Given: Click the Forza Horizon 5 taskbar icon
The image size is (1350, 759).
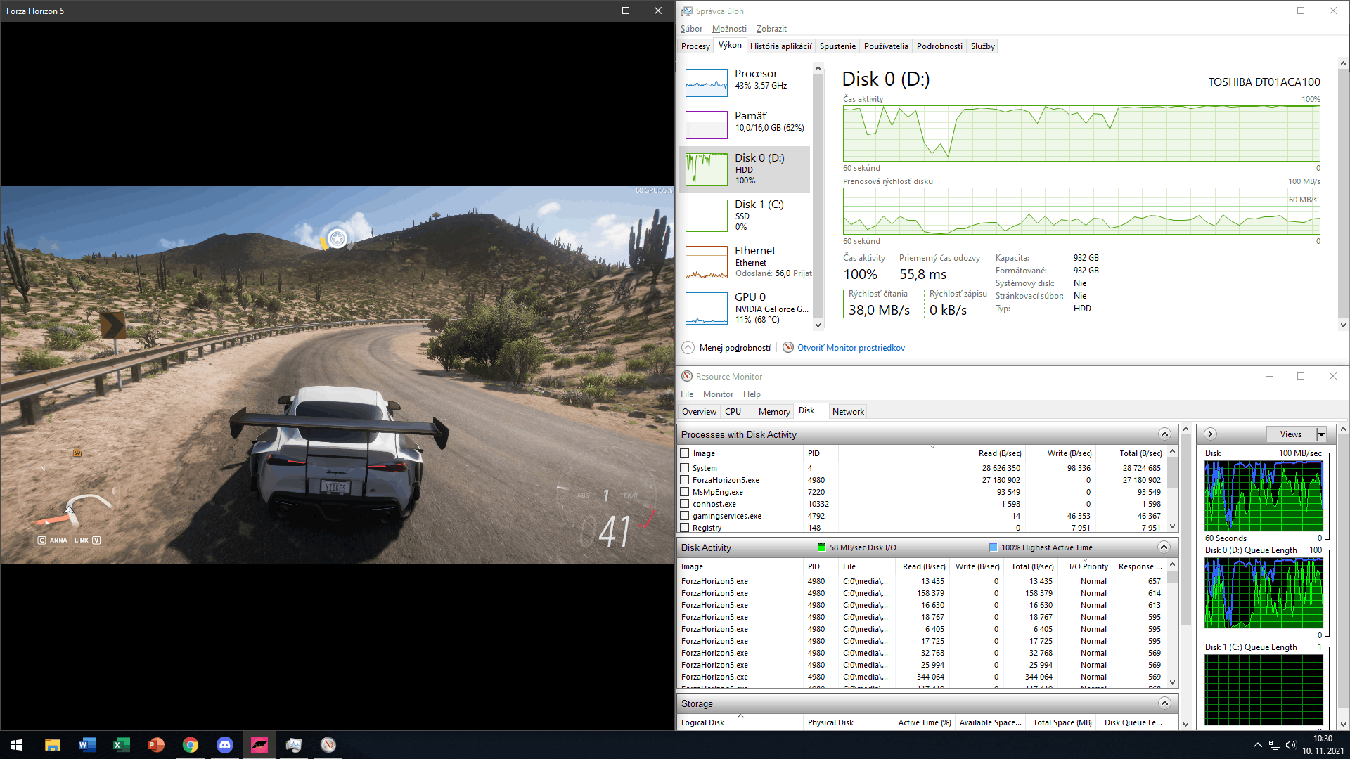Looking at the screenshot, I should (x=259, y=745).
